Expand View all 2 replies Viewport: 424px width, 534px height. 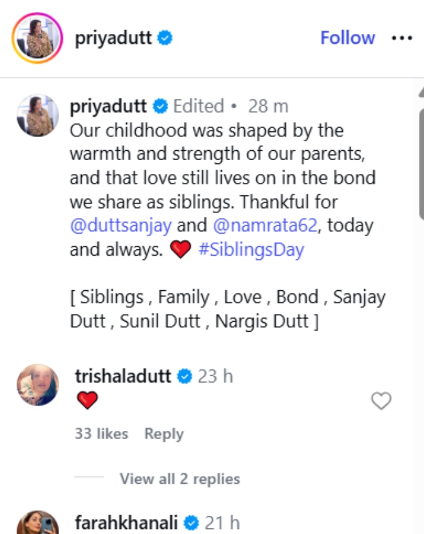tap(180, 479)
